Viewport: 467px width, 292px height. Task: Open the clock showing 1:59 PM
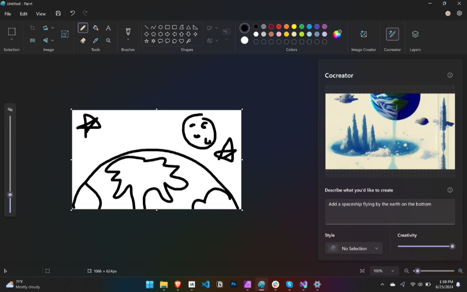[444, 285]
